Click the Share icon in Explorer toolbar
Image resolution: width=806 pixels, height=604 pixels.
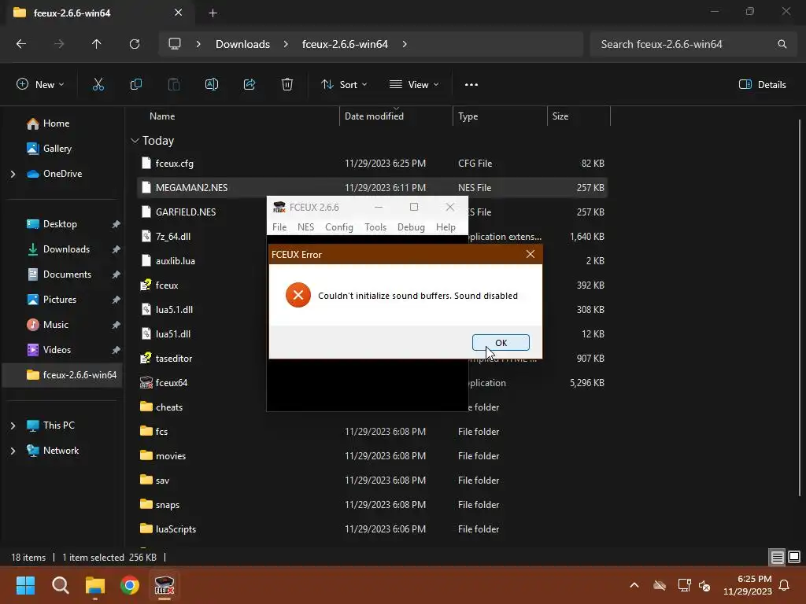(x=250, y=85)
